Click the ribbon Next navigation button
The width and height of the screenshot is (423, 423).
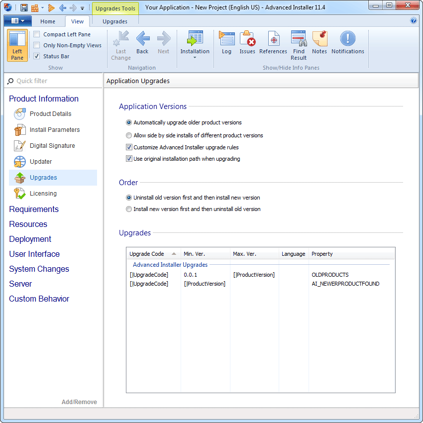(164, 42)
